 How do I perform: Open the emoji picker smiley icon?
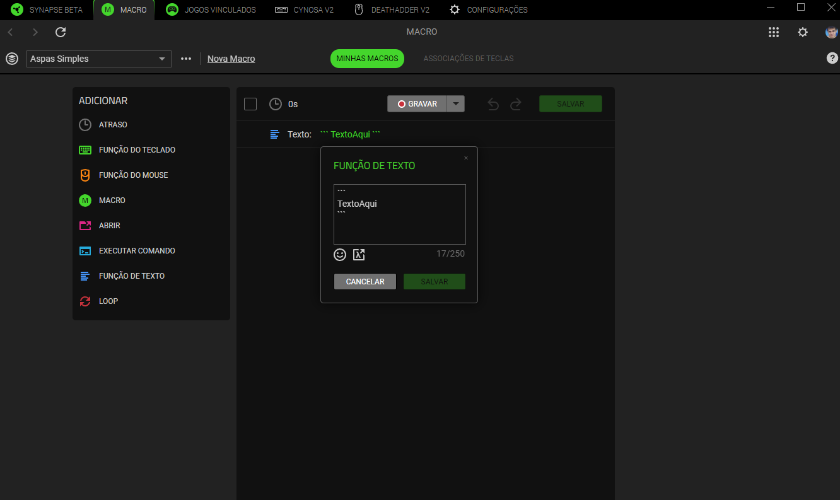[x=340, y=255]
